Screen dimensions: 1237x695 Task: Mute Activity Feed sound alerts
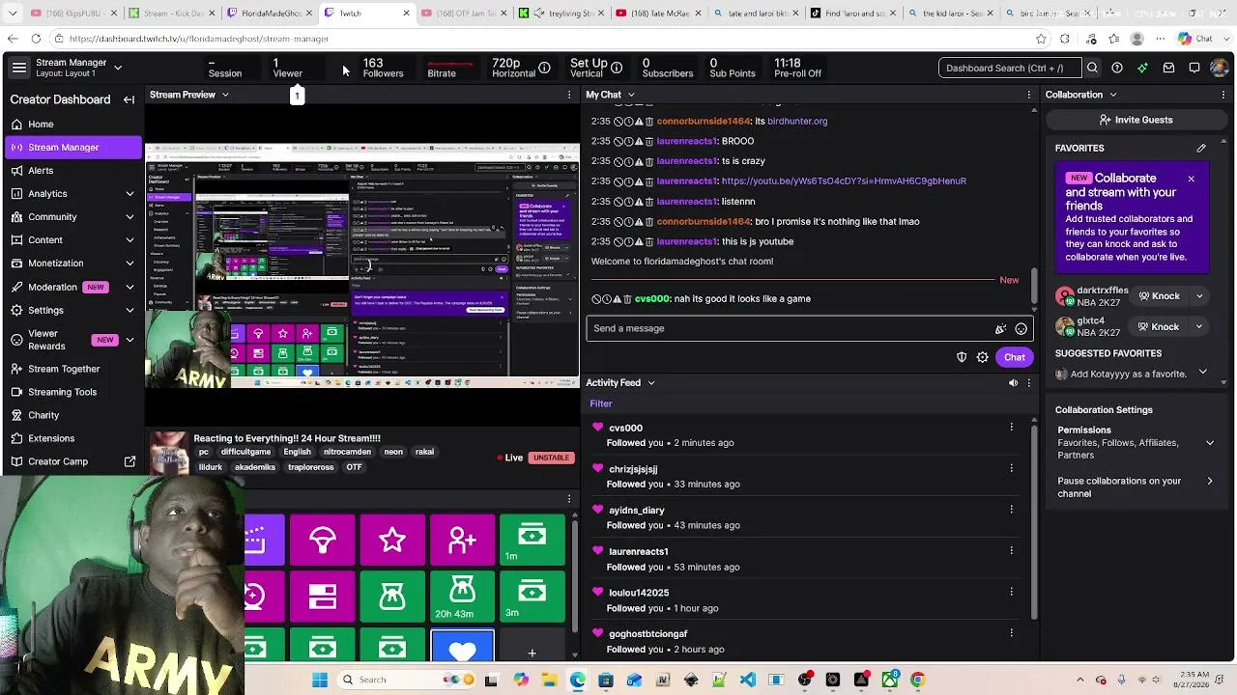pyautogui.click(x=1013, y=383)
